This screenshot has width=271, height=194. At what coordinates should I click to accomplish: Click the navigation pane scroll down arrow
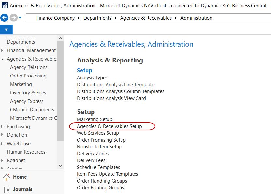[60, 166]
